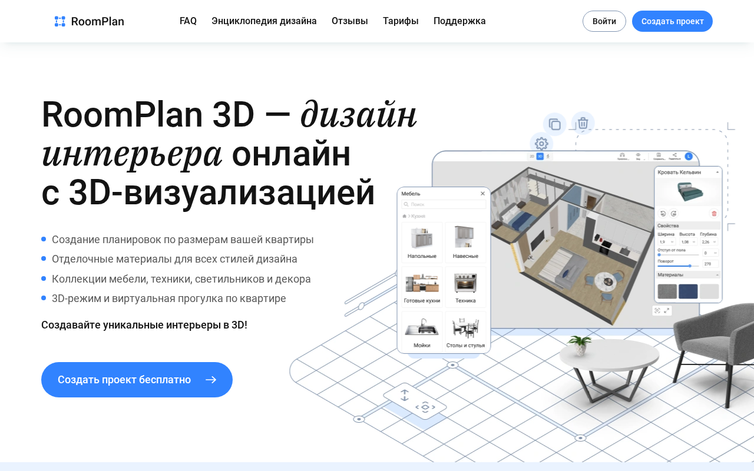This screenshot has height=471, width=754.
Task: Click the Поворот slider
Action: coord(678,266)
